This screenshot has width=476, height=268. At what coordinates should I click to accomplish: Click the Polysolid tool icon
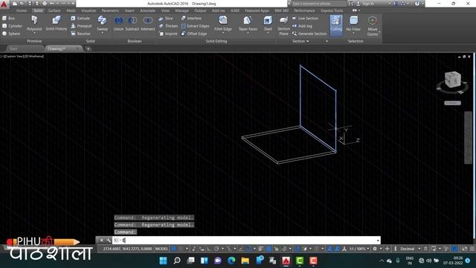34,21
